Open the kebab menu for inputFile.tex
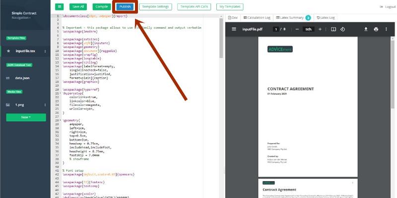 (x=45, y=51)
